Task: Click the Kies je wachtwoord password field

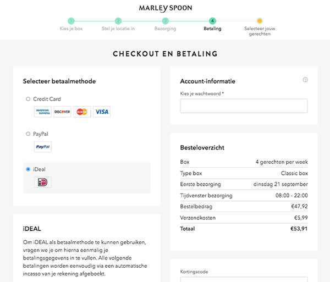Action: 244,106
